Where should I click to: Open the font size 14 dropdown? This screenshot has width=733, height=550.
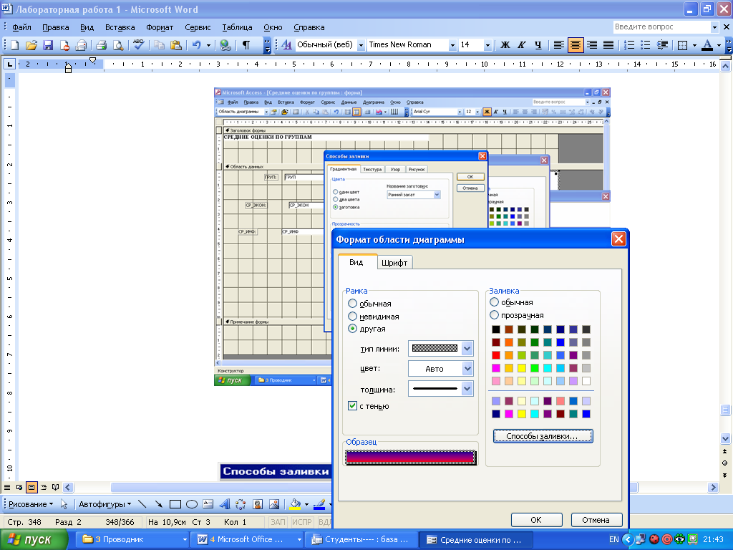click(x=487, y=45)
